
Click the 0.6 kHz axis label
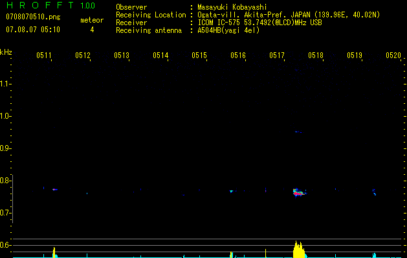[5, 245]
